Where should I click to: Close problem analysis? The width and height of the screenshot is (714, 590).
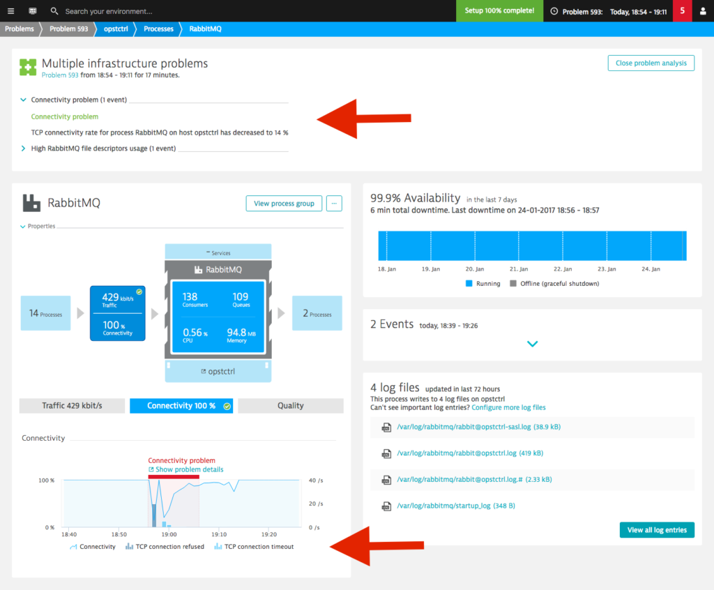pos(651,63)
